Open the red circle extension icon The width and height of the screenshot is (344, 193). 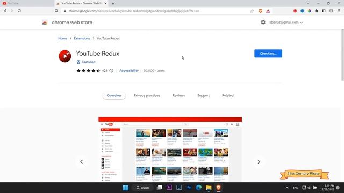tap(295, 11)
